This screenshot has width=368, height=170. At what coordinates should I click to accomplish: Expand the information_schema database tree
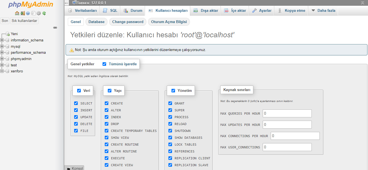tap(2, 40)
